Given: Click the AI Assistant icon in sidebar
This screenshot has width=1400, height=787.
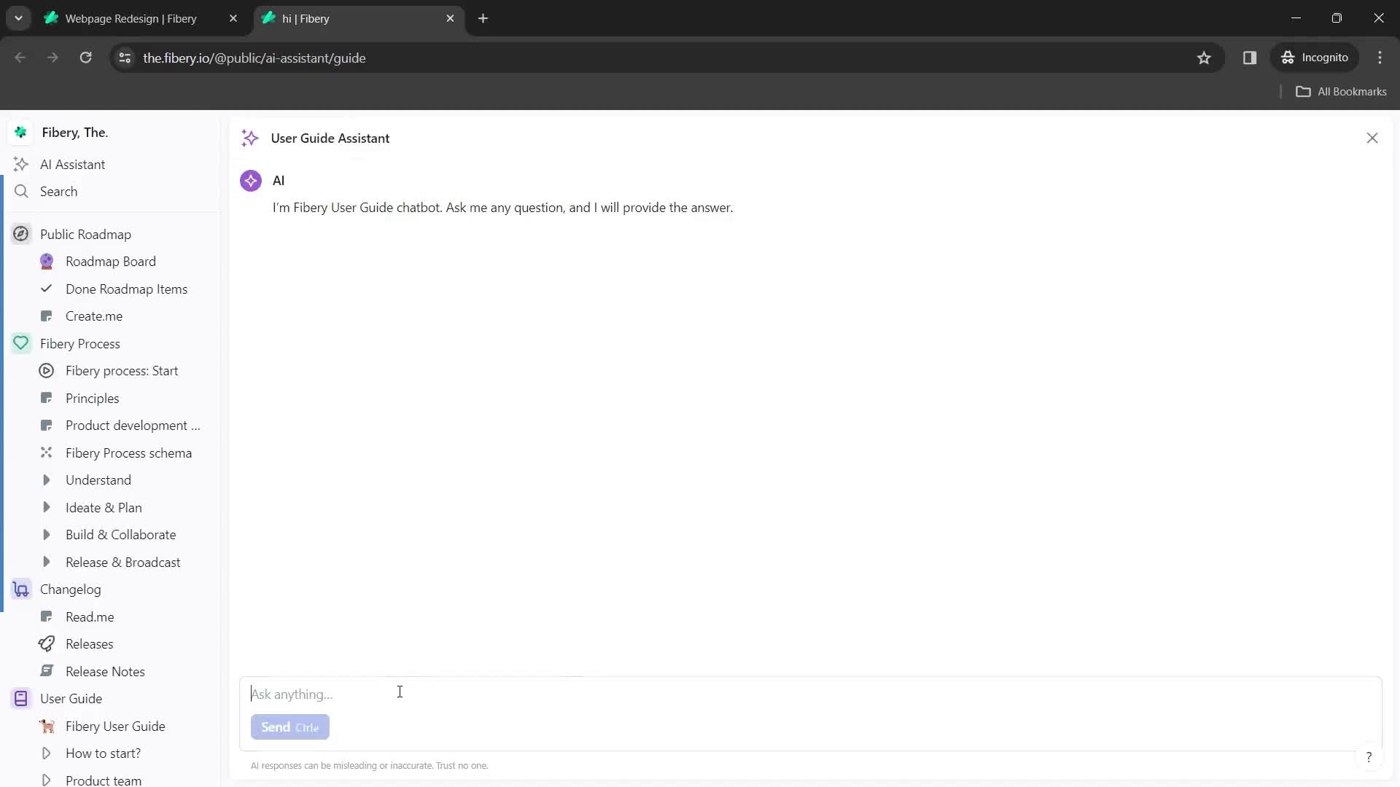Looking at the screenshot, I should tap(21, 164).
